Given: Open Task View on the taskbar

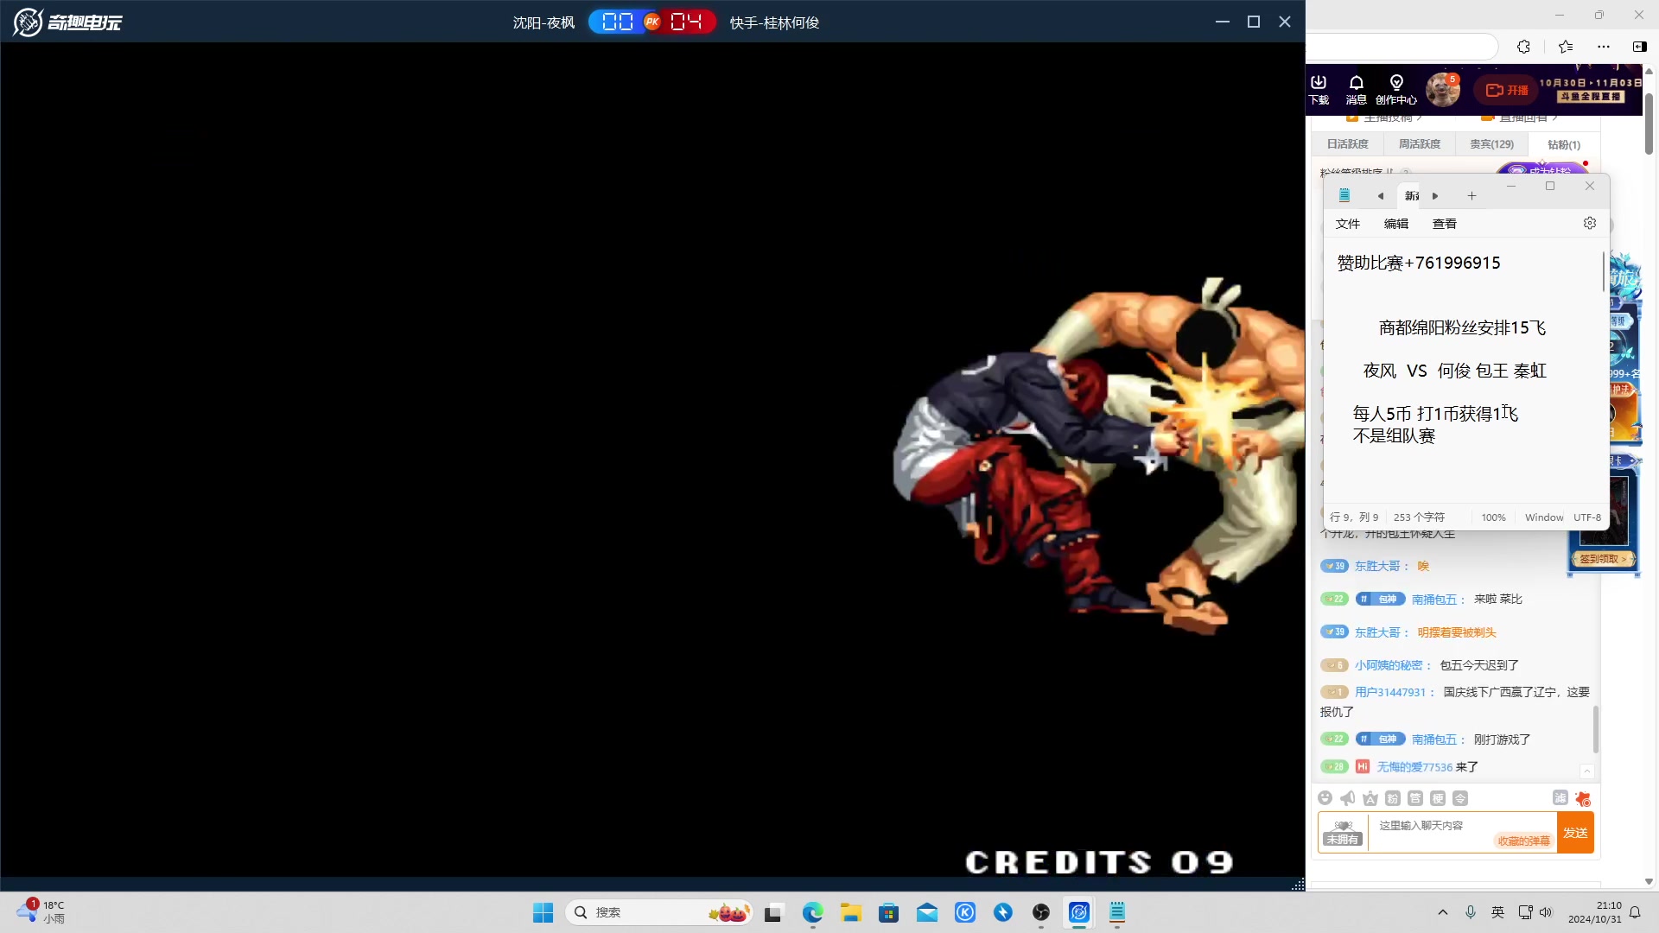Looking at the screenshot, I should pyautogui.click(x=774, y=912).
